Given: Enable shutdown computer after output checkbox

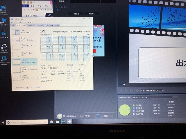Looking at the screenshot, I should (x=64, y=116).
